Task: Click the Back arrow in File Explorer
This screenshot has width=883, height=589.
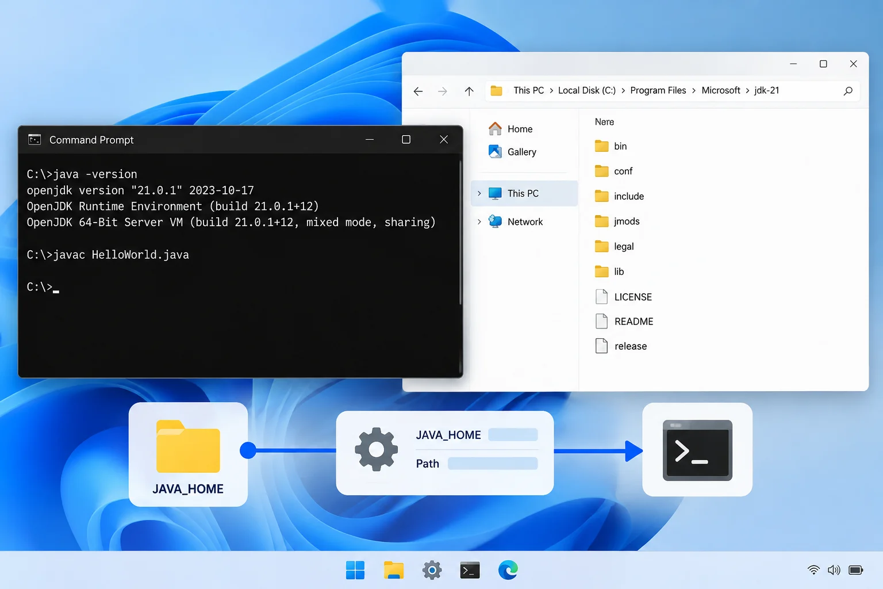Action: click(x=418, y=91)
